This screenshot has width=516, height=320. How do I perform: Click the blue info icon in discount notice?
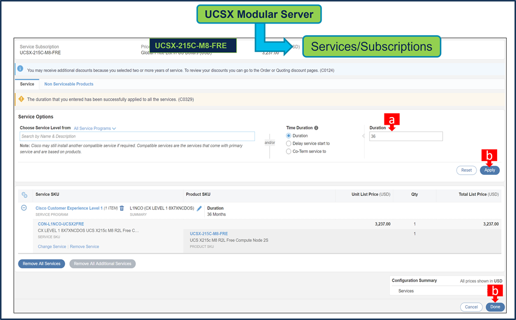pyautogui.click(x=20, y=68)
